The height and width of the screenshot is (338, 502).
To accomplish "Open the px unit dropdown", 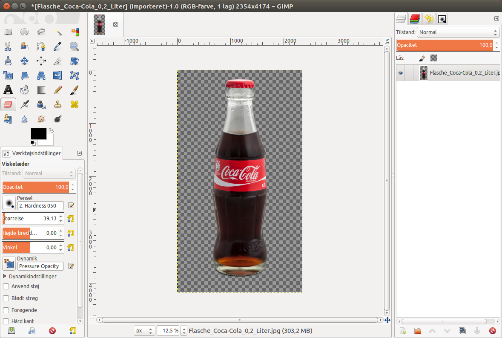I will pyautogui.click(x=144, y=331).
